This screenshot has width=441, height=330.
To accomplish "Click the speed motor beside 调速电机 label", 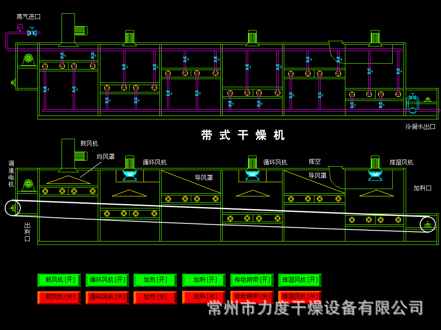I will pyautogui.click(x=28, y=185).
